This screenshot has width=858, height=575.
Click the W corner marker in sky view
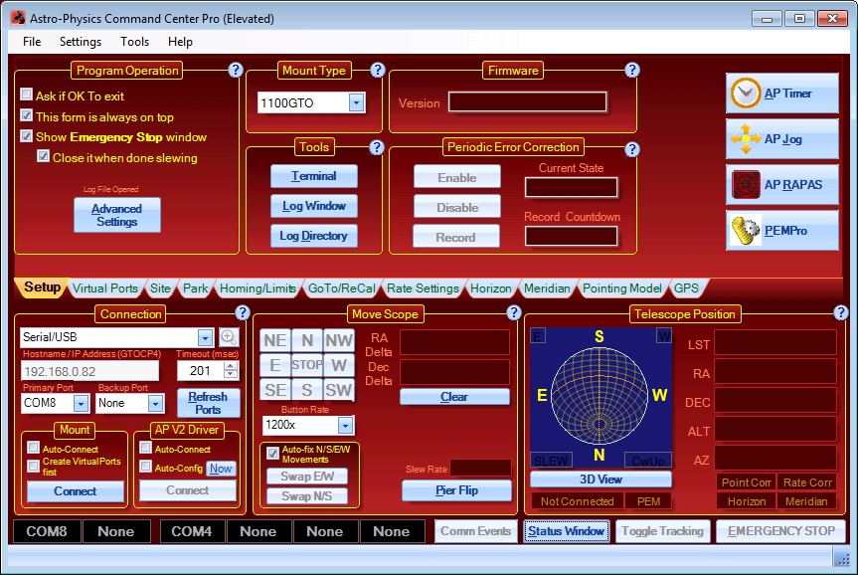(664, 335)
